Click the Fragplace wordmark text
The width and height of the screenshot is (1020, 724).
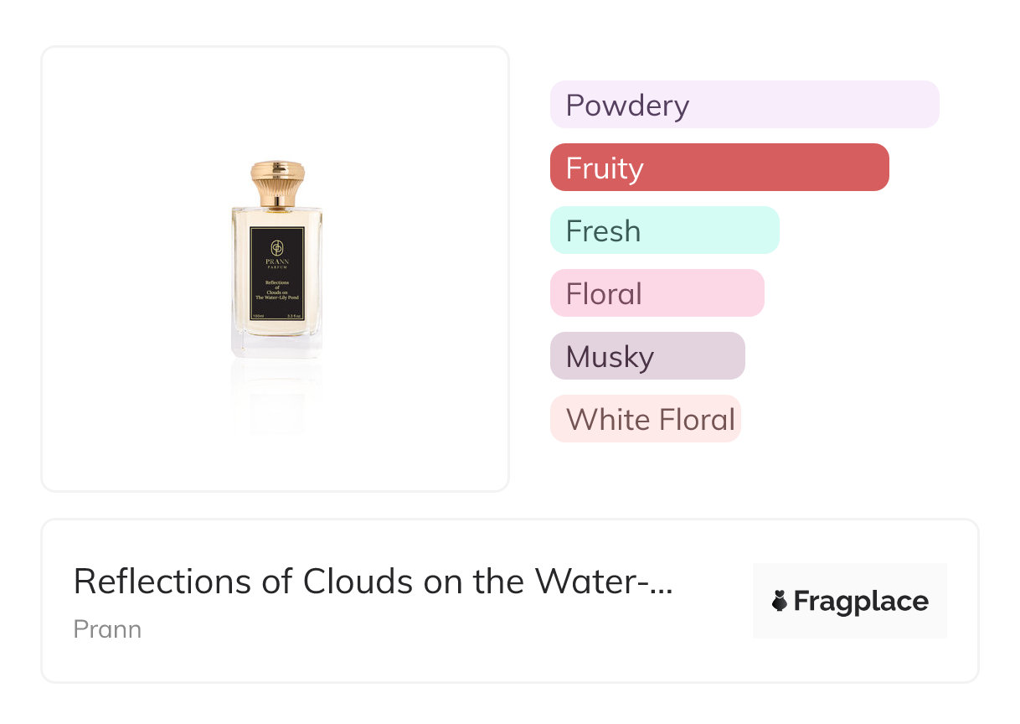(860, 601)
